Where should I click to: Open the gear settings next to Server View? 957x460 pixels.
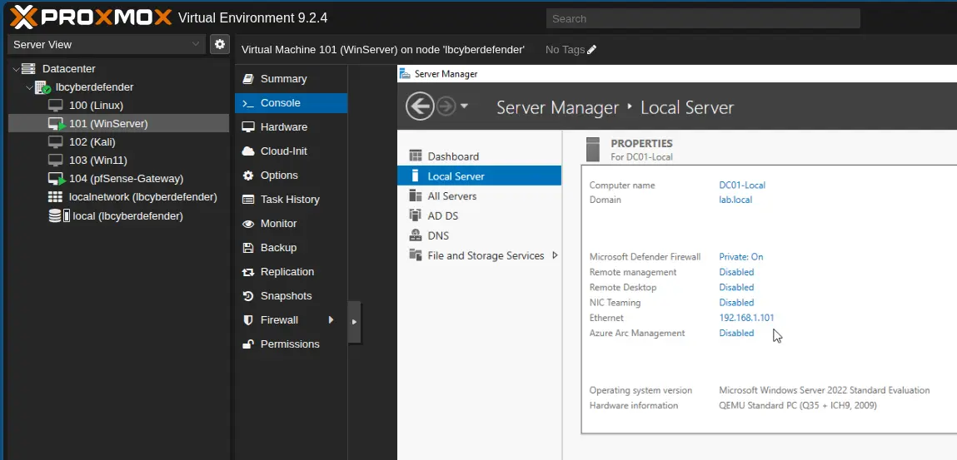(x=220, y=44)
